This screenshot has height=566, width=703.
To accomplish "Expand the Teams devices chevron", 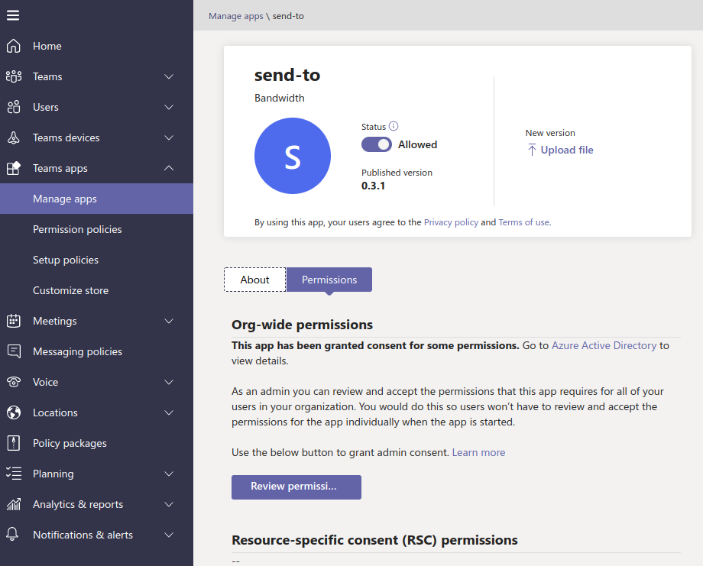I will coord(169,137).
